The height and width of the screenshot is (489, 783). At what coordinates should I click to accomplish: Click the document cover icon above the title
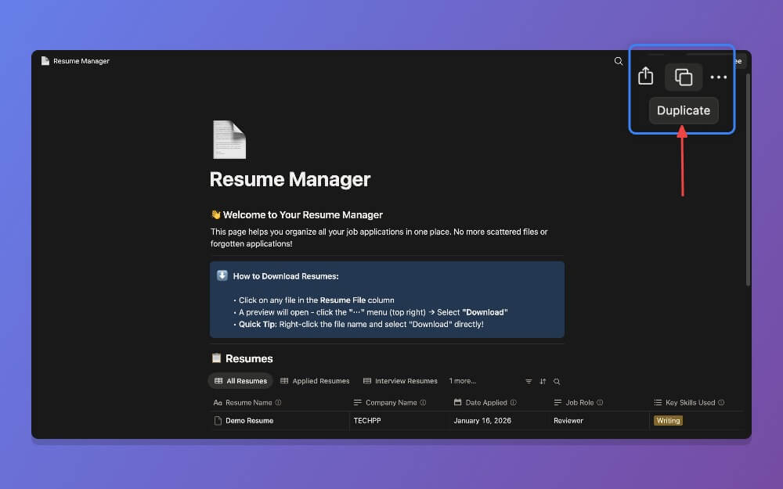pos(228,139)
